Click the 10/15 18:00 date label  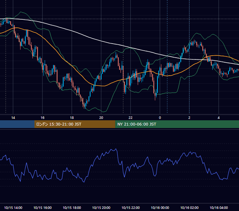[72, 207]
